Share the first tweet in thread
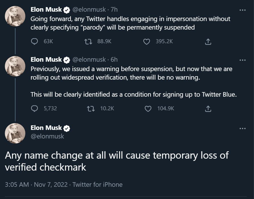This screenshot has height=199, width=254. pos(208,42)
